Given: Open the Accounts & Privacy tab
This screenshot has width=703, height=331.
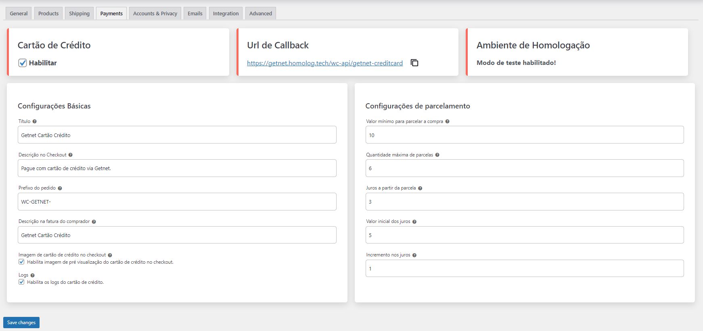Looking at the screenshot, I should tap(155, 13).
